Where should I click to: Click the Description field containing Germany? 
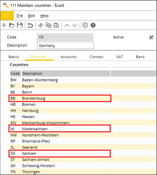coord(65,45)
